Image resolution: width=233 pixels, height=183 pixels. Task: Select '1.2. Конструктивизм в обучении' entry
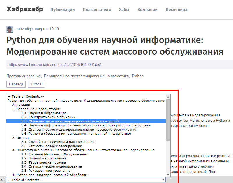pyautogui.click(x=86, y=117)
